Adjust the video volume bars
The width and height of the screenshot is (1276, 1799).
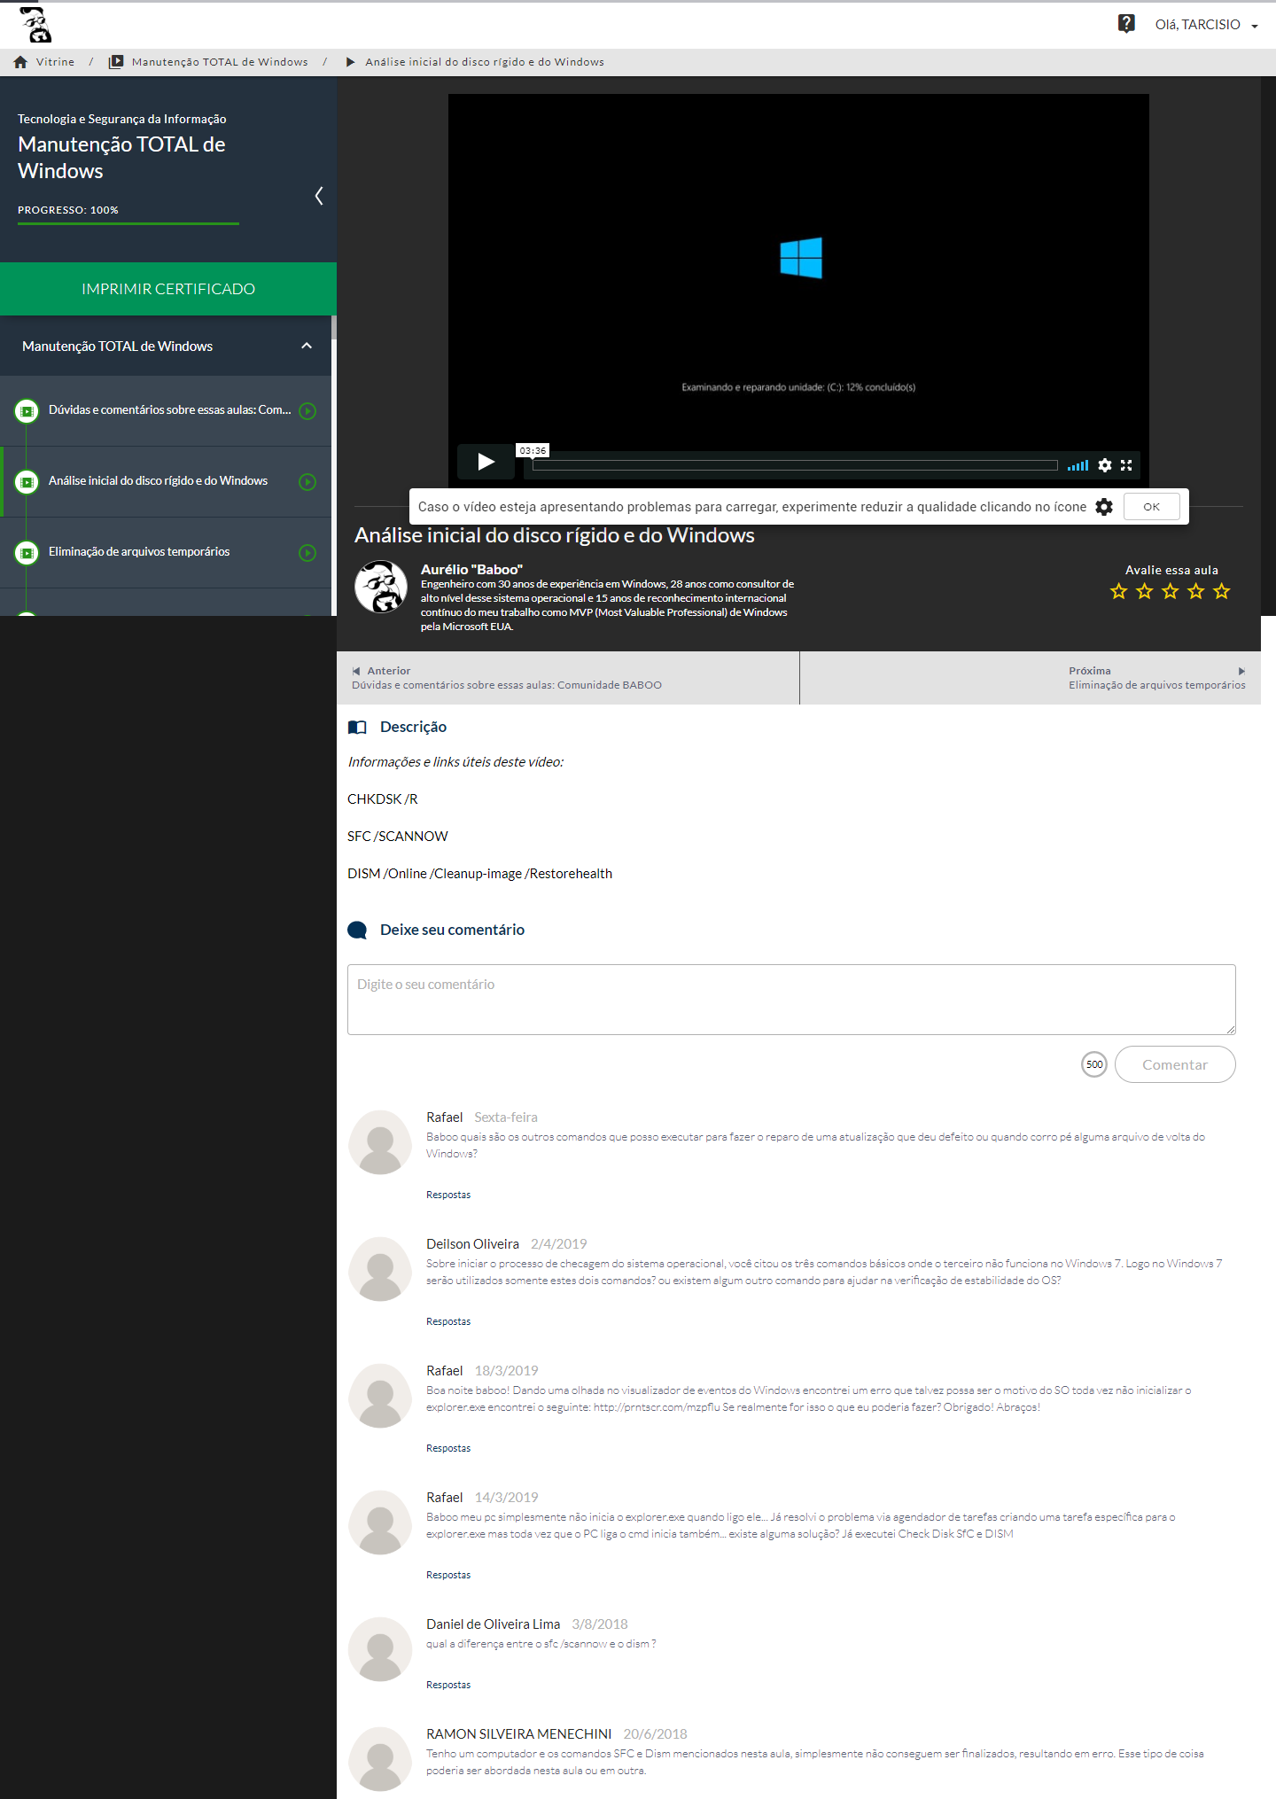pos(1078,465)
